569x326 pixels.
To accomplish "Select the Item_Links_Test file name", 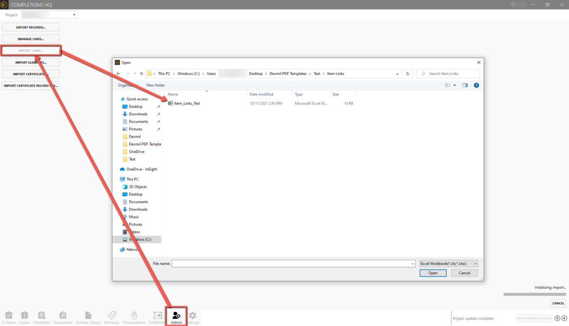I will click(x=187, y=103).
